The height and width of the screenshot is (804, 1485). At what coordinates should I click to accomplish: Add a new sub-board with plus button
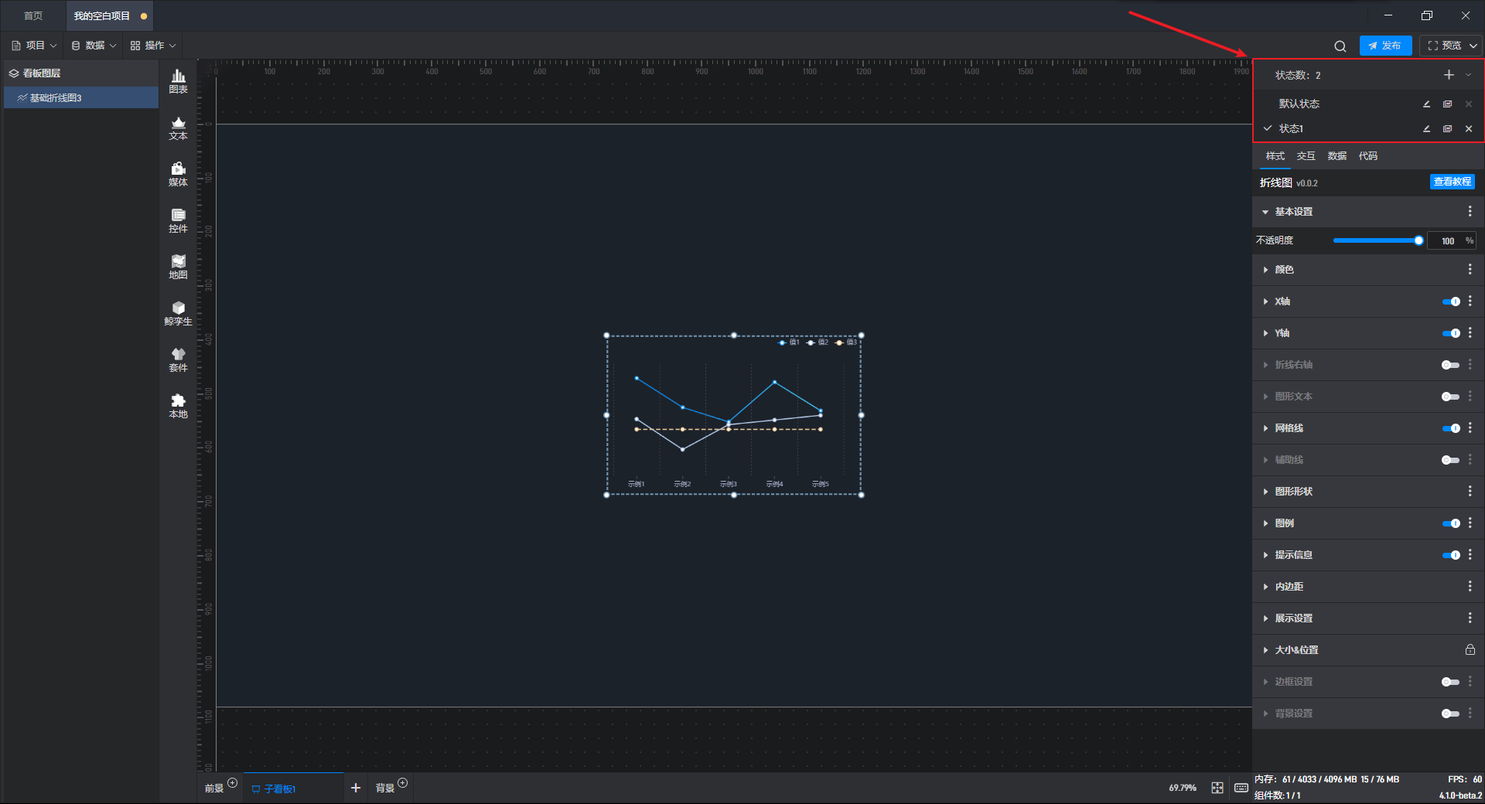356,788
